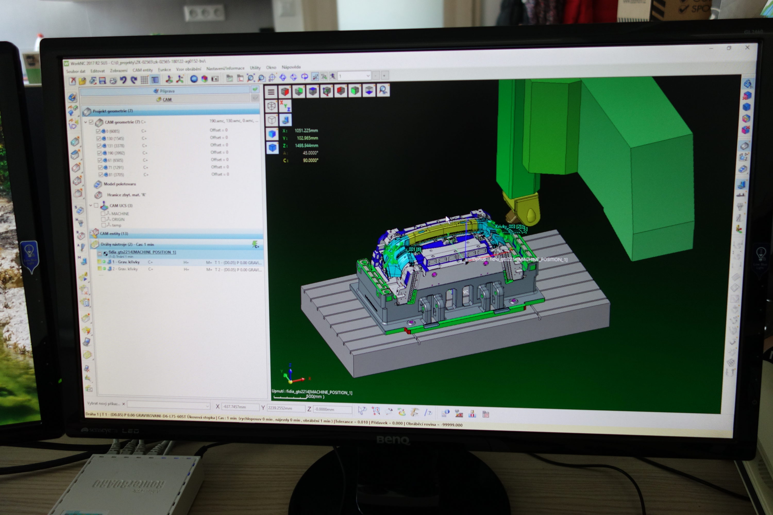773x515 pixels.
Task: Uncheck the 190 (3992) geometry checkbox
Action: 99,153
